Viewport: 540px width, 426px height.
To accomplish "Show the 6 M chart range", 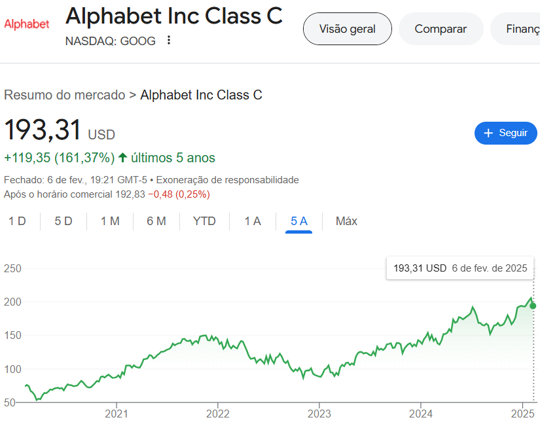I will (156, 221).
